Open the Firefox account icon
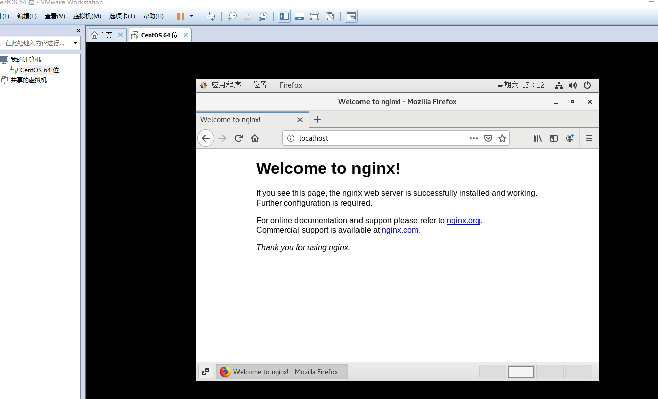This screenshot has height=399, width=658. click(570, 138)
